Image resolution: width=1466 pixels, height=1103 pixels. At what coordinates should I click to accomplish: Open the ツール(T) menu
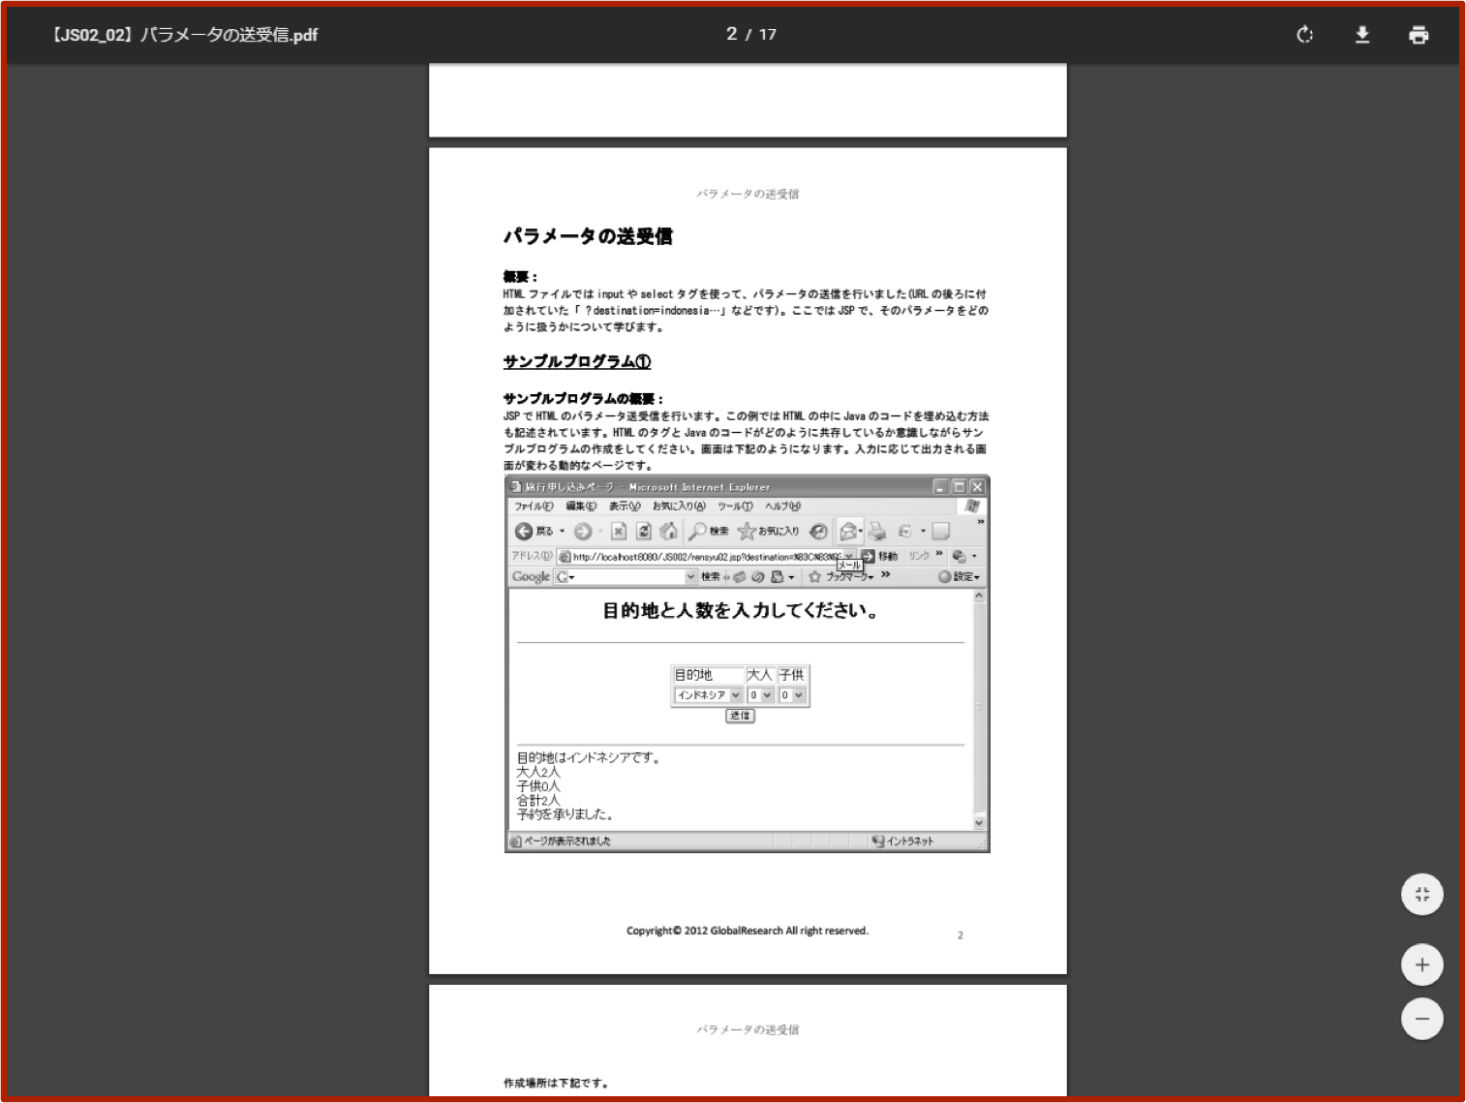pyautogui.click(x=735, y=506)
